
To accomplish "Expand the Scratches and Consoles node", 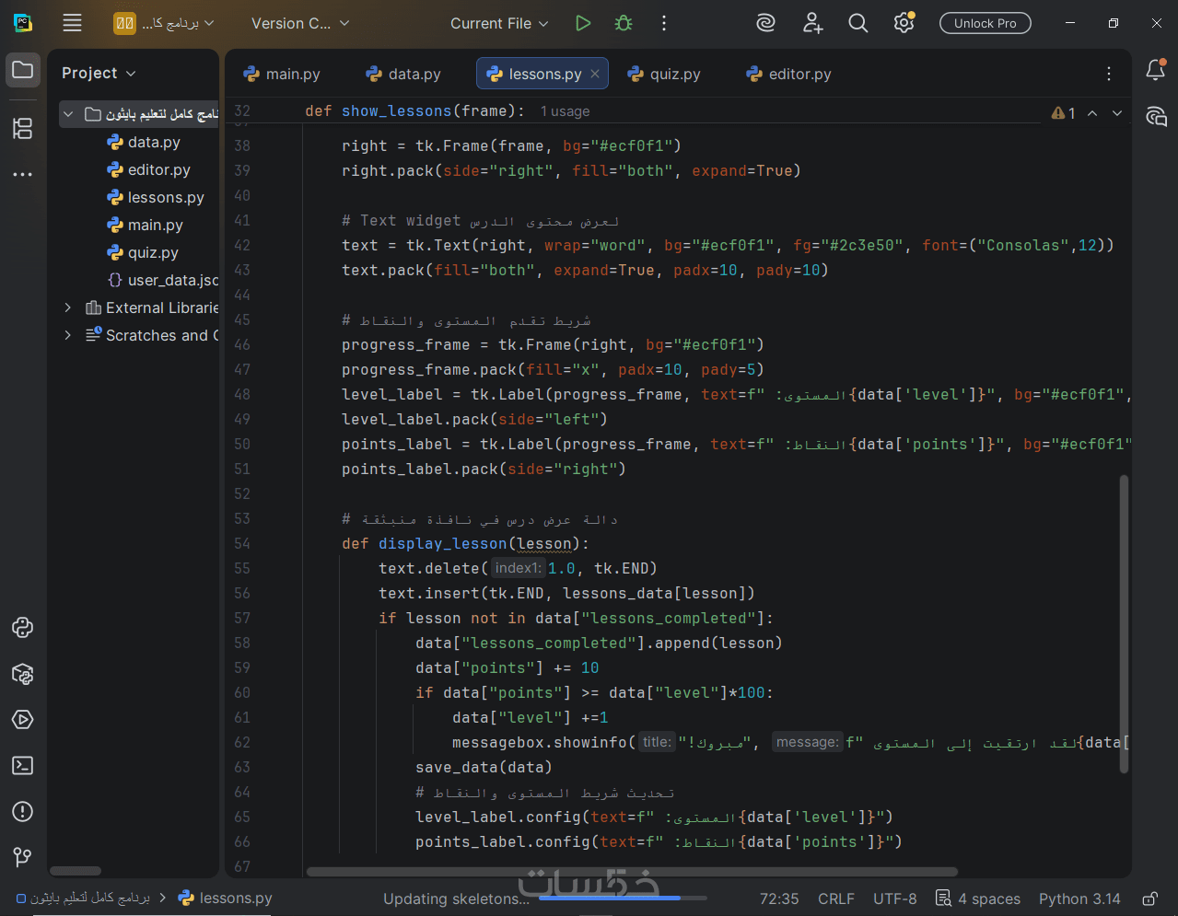I will pos(67,335).
